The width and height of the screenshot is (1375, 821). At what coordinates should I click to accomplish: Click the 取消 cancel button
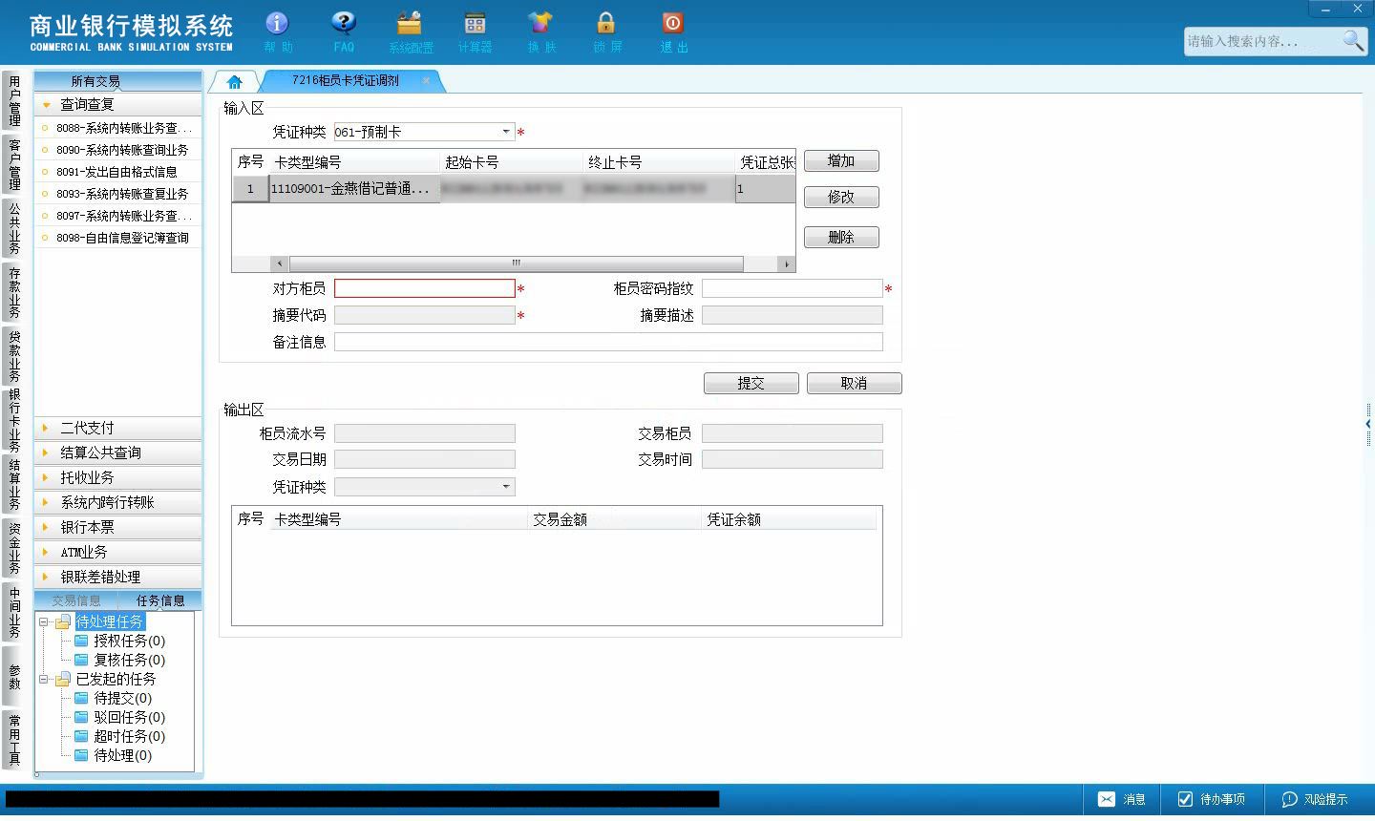coord(854,383)
